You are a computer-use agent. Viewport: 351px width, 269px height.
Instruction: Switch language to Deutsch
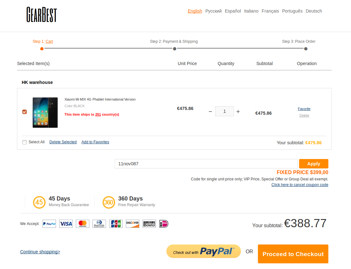tap(314, 11)
